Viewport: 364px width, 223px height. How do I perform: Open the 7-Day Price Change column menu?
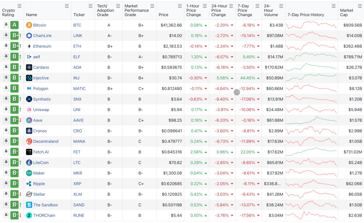(257, 6)
